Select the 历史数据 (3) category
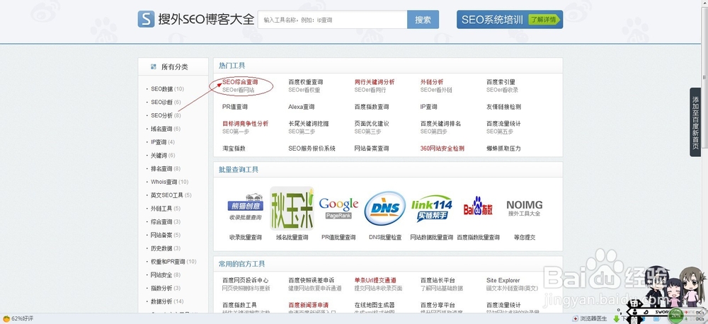This screenshot has width=708, height=324. (x=166, y=248)
